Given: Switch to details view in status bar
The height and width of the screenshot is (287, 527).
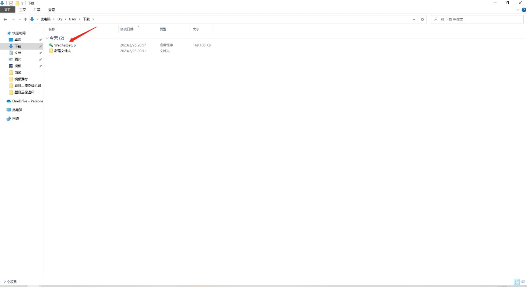Looking at the screenshot, I should (x=517, y=282).
